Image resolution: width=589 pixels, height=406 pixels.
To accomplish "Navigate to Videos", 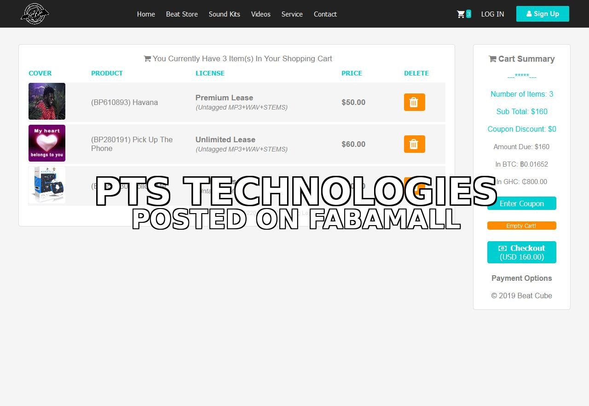I will pos(261,14).
